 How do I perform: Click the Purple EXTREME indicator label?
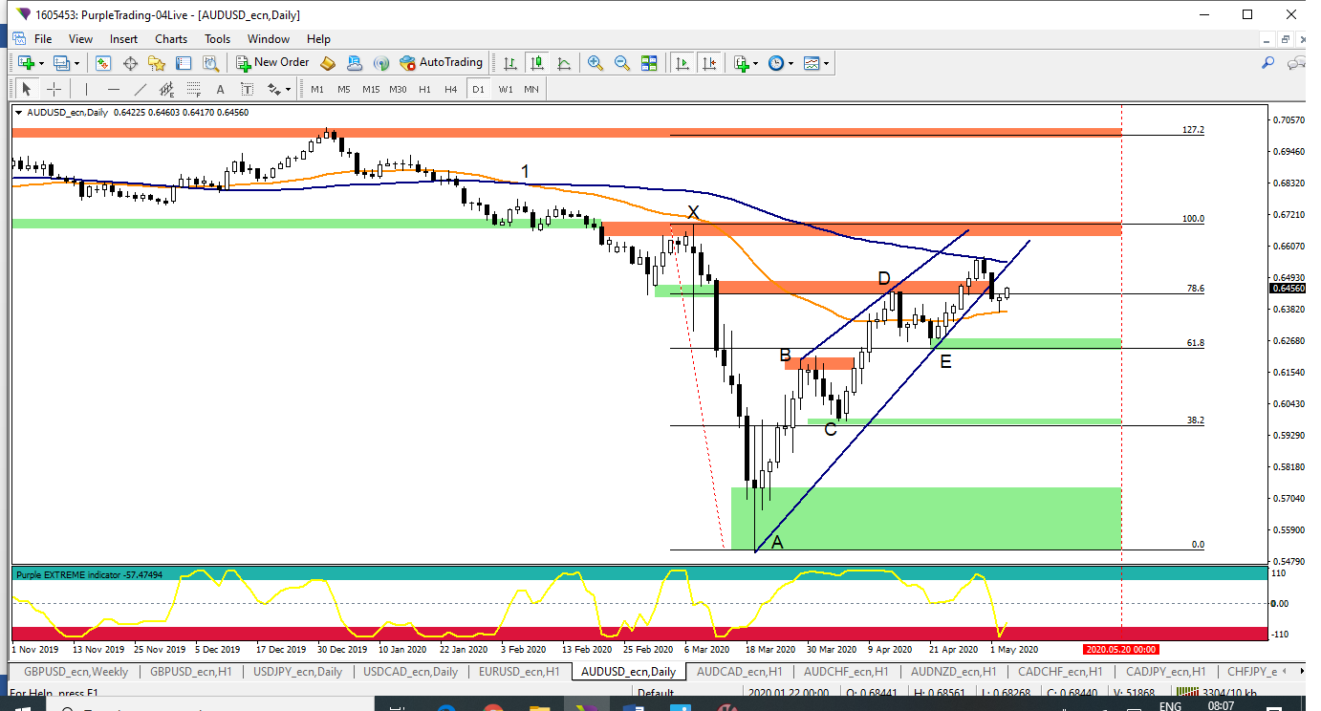(89, 575)
